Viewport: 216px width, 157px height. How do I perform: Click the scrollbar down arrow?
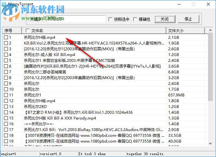(x=210, y=144)
